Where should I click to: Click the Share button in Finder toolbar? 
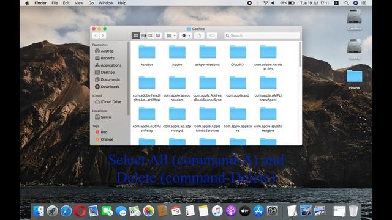click(x=199, y=35)
